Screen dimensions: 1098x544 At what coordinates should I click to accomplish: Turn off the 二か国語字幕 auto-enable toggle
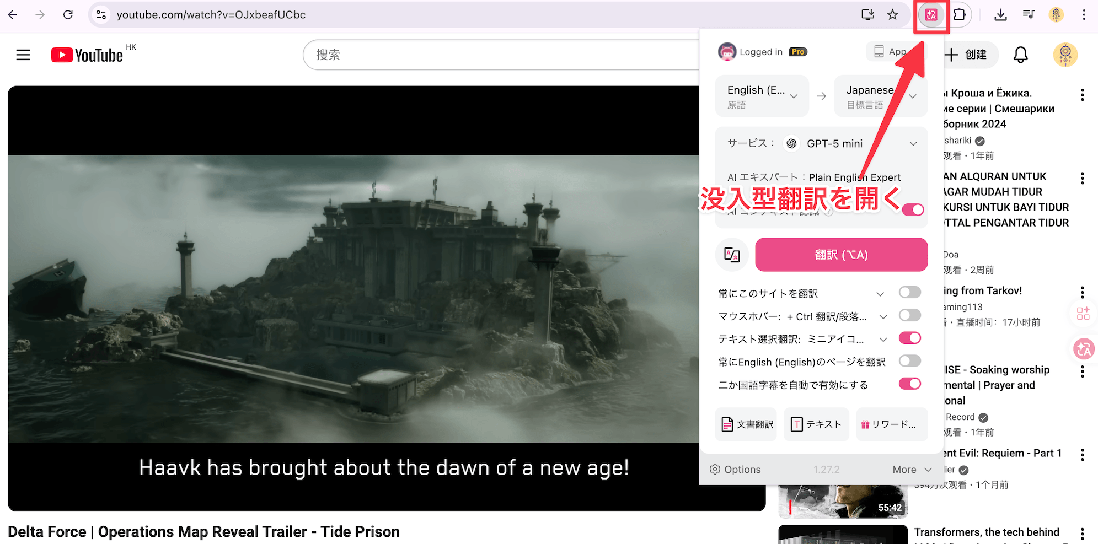[x=909, y=384]
